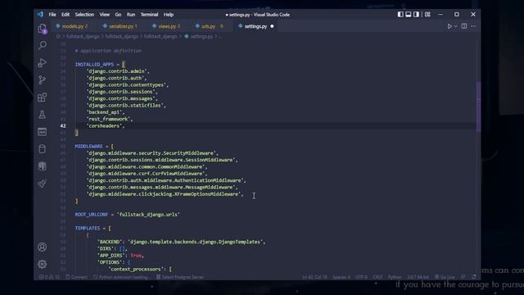Open the Terminal menu
Screen dimensions: 524x295
coord(149,15)
